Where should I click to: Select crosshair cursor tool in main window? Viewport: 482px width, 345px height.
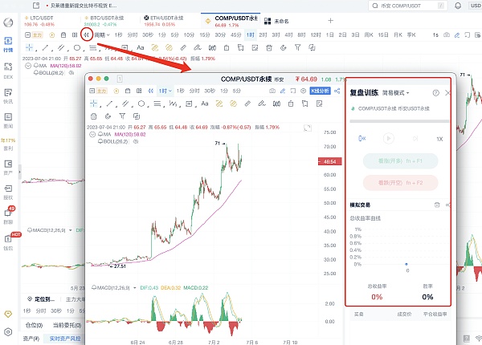[30, 47]
